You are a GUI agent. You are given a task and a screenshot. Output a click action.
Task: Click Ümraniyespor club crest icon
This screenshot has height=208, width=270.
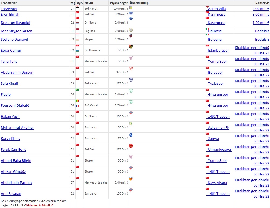pos(131,146)
